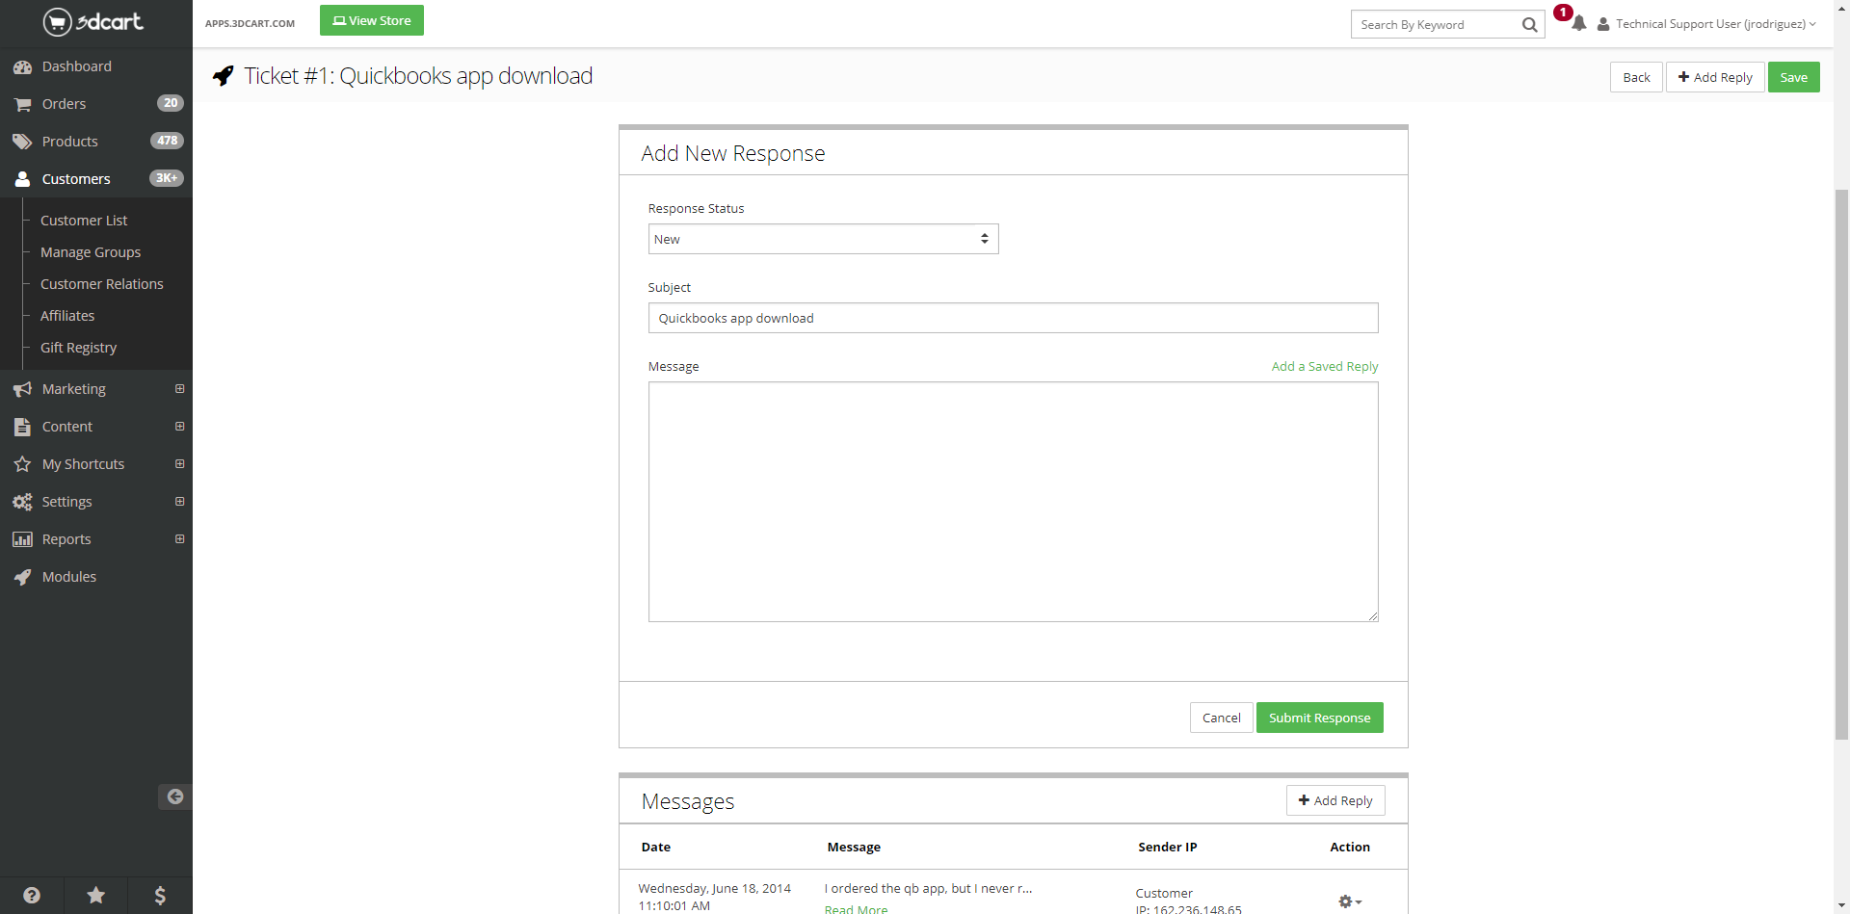
Task: Open the 3dcart logo home
Action: [x=93, y=21]
